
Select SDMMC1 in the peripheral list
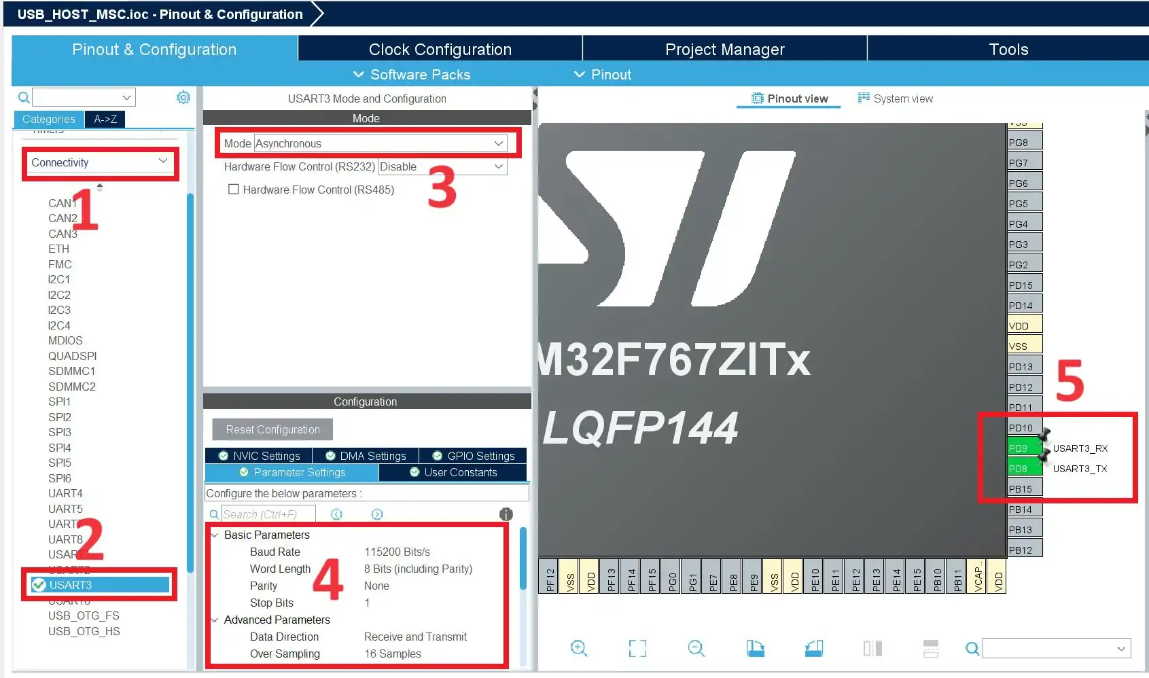[71, 371]
